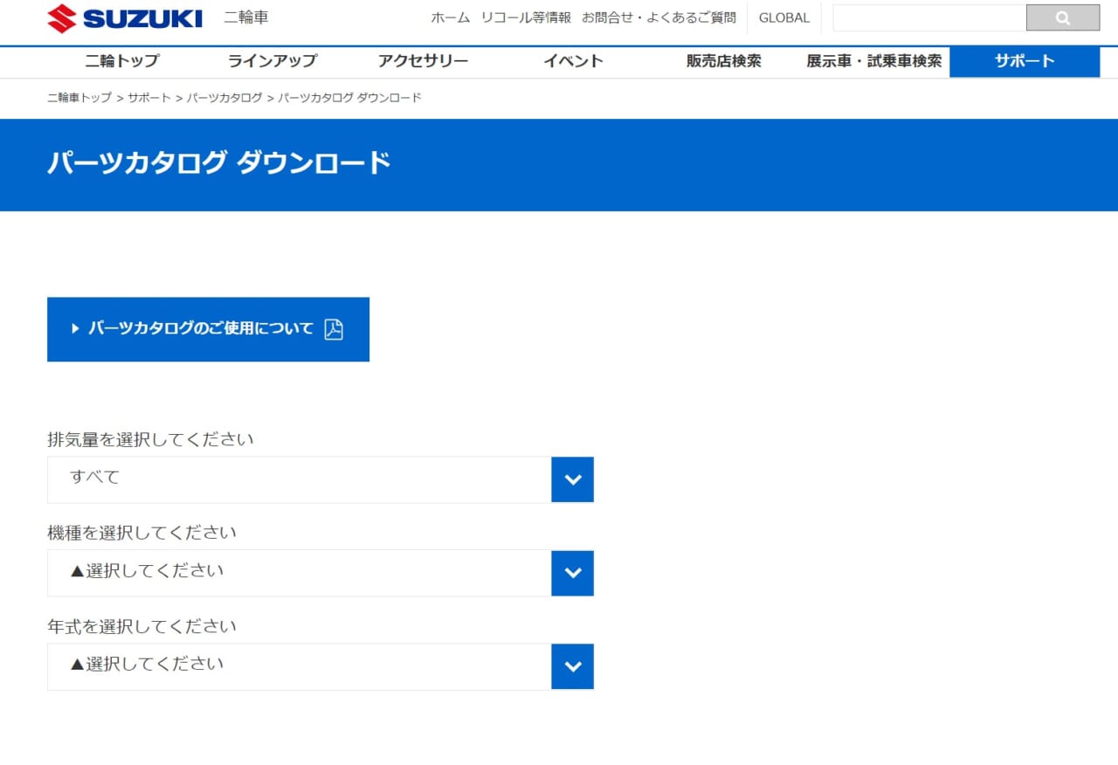Open the 二輪トップ menu
The height and width of the screenshot is (765, 1118).
point(122,61)
